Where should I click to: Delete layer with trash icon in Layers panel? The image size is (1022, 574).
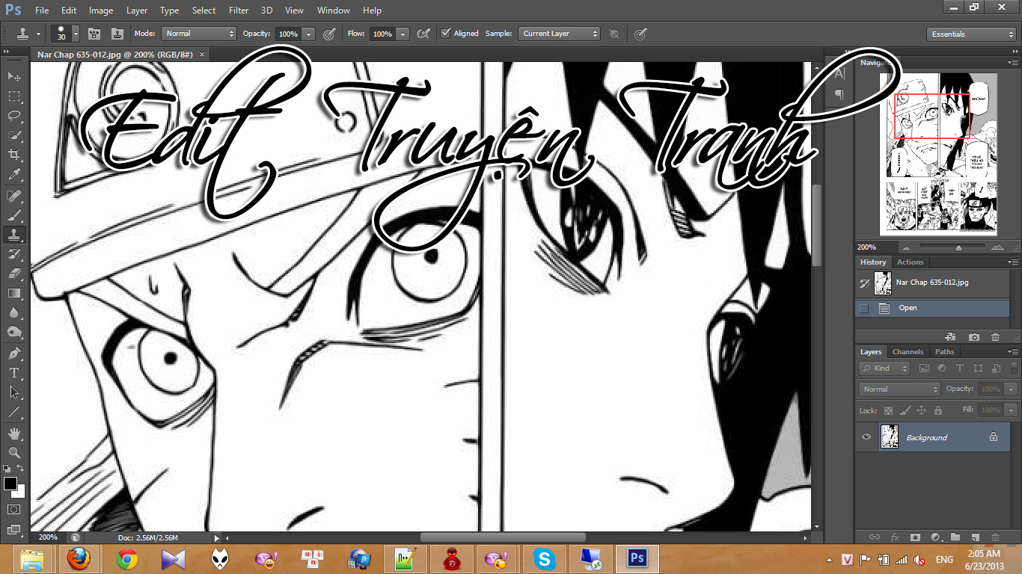tap(995, 537)
